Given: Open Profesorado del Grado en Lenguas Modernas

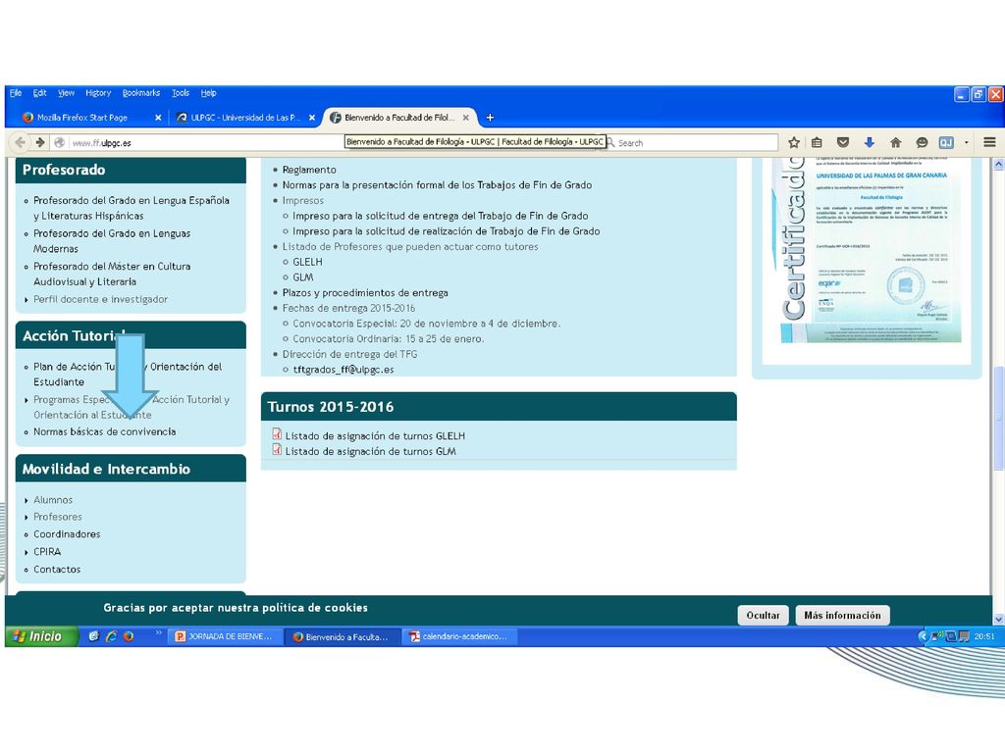Looking at the screenshot, I should pos(112,241).
